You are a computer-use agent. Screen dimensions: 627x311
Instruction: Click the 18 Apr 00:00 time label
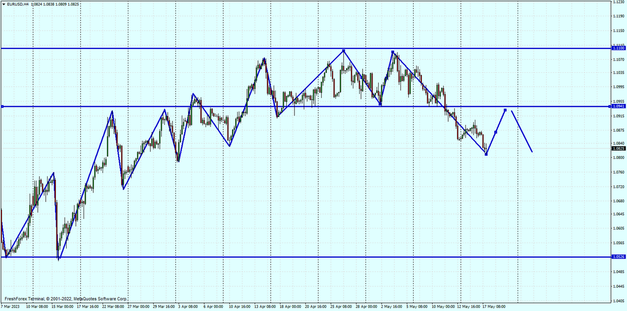click(291, 307)
